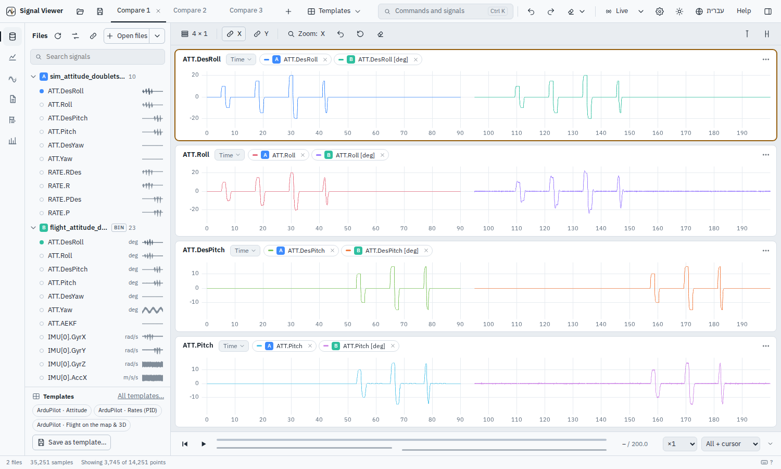This screenshot has width=781, height=469.
Task: Toggle X axis link
Action: tap(234, 34)
